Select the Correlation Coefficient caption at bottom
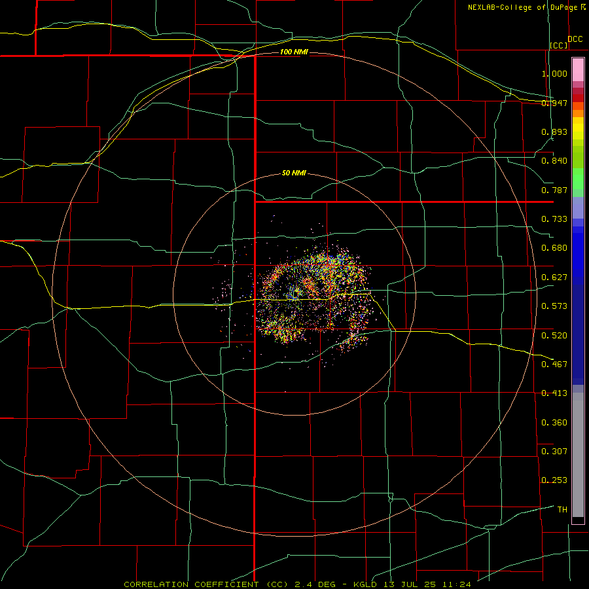589x589 pixels. click(x=298, y=584)
